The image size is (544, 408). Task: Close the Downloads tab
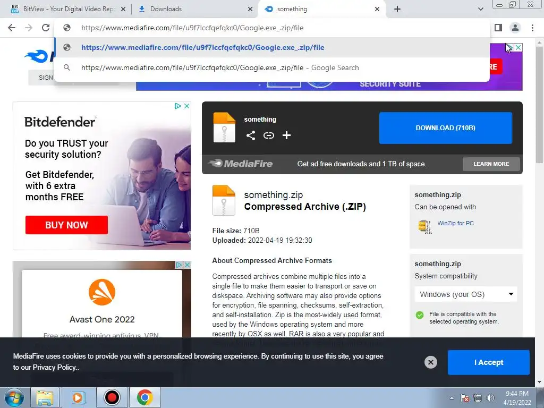point(250,10)
